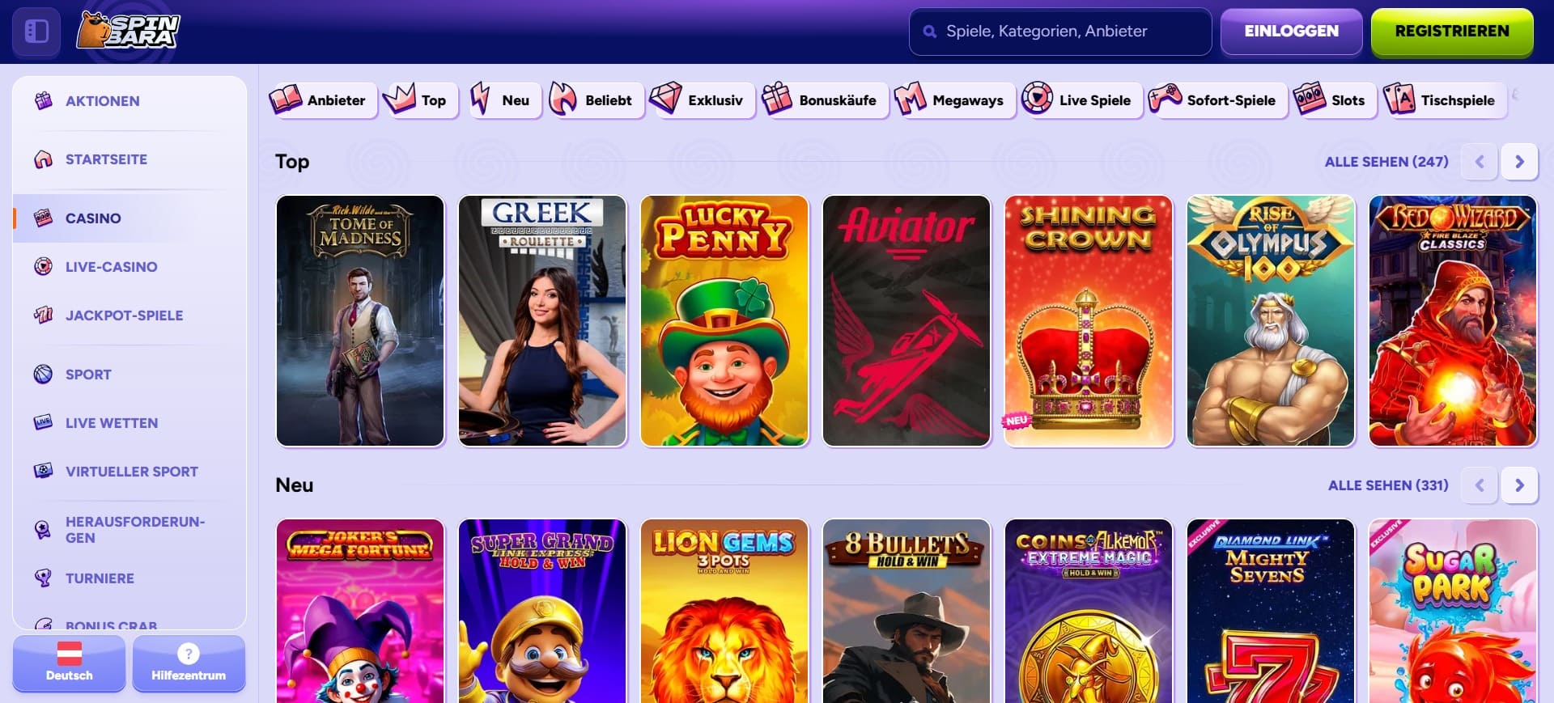Toggle the sidebar collapse icon
This screenshot has height=703, width=1554.
(36, 32)
